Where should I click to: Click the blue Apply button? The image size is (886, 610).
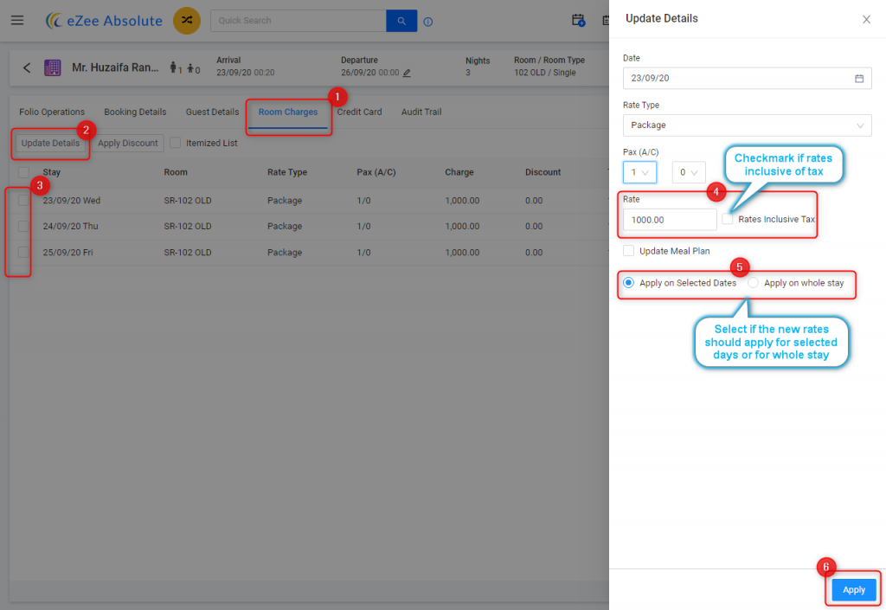point(854,590)
